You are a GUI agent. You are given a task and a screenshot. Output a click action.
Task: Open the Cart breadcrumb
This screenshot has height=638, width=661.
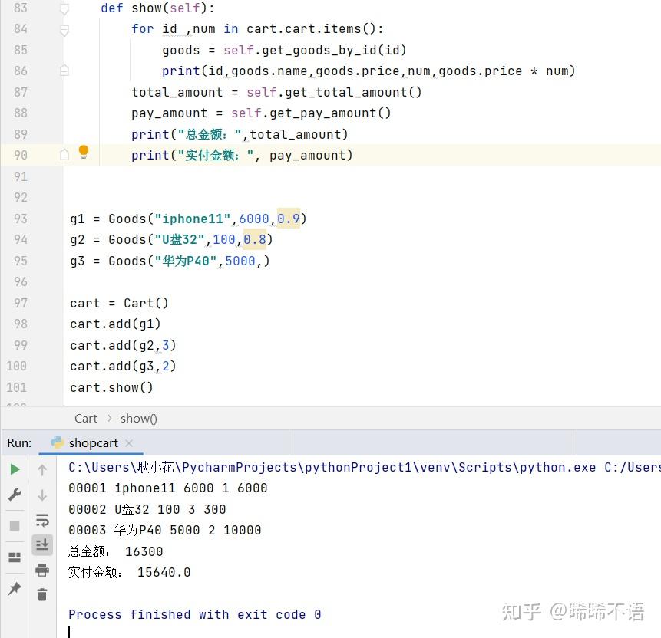click(86, 418)
